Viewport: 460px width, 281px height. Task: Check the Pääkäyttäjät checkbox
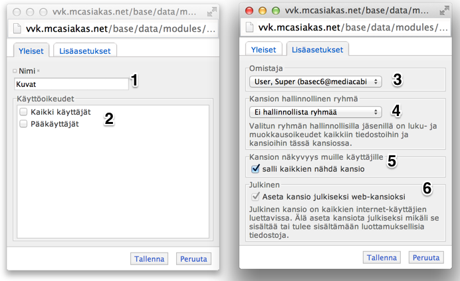(x=23, y=124)
